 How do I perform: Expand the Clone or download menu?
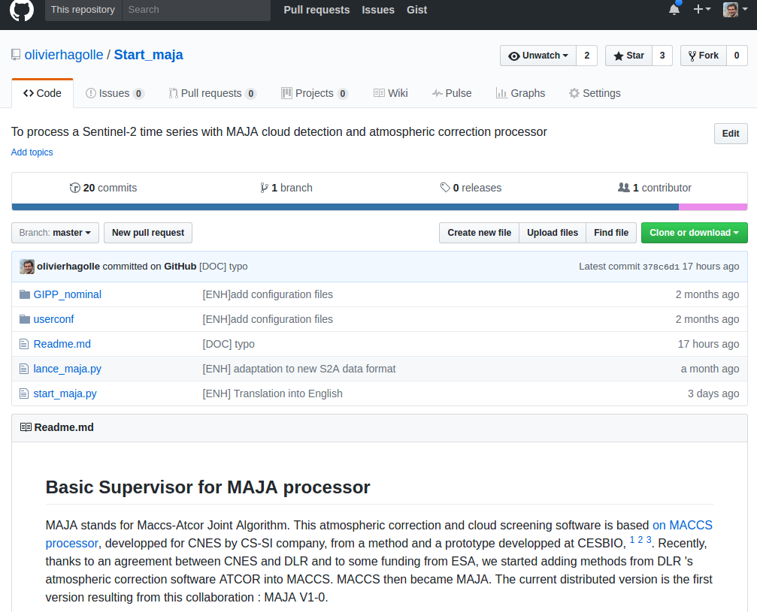[695, 233]
